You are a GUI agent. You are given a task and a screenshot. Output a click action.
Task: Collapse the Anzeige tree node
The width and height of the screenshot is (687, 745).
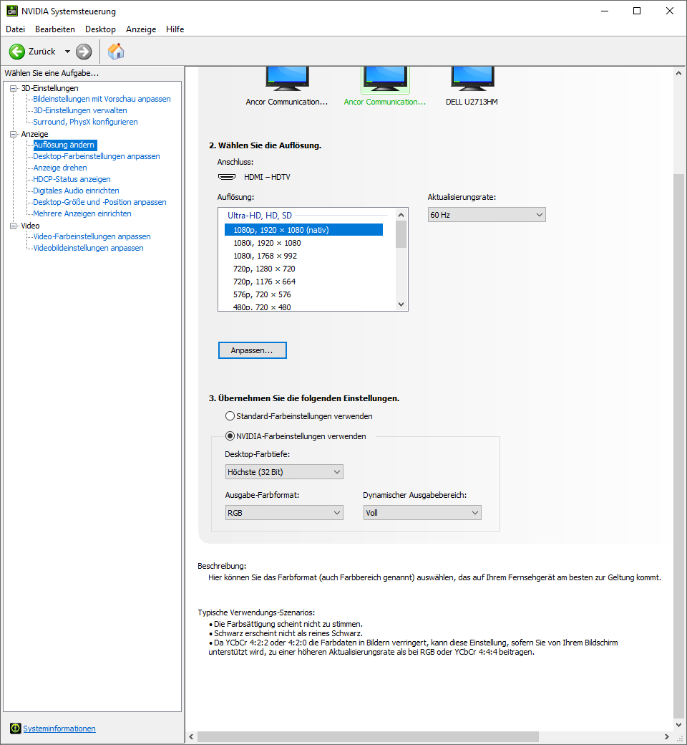[14, 134]
